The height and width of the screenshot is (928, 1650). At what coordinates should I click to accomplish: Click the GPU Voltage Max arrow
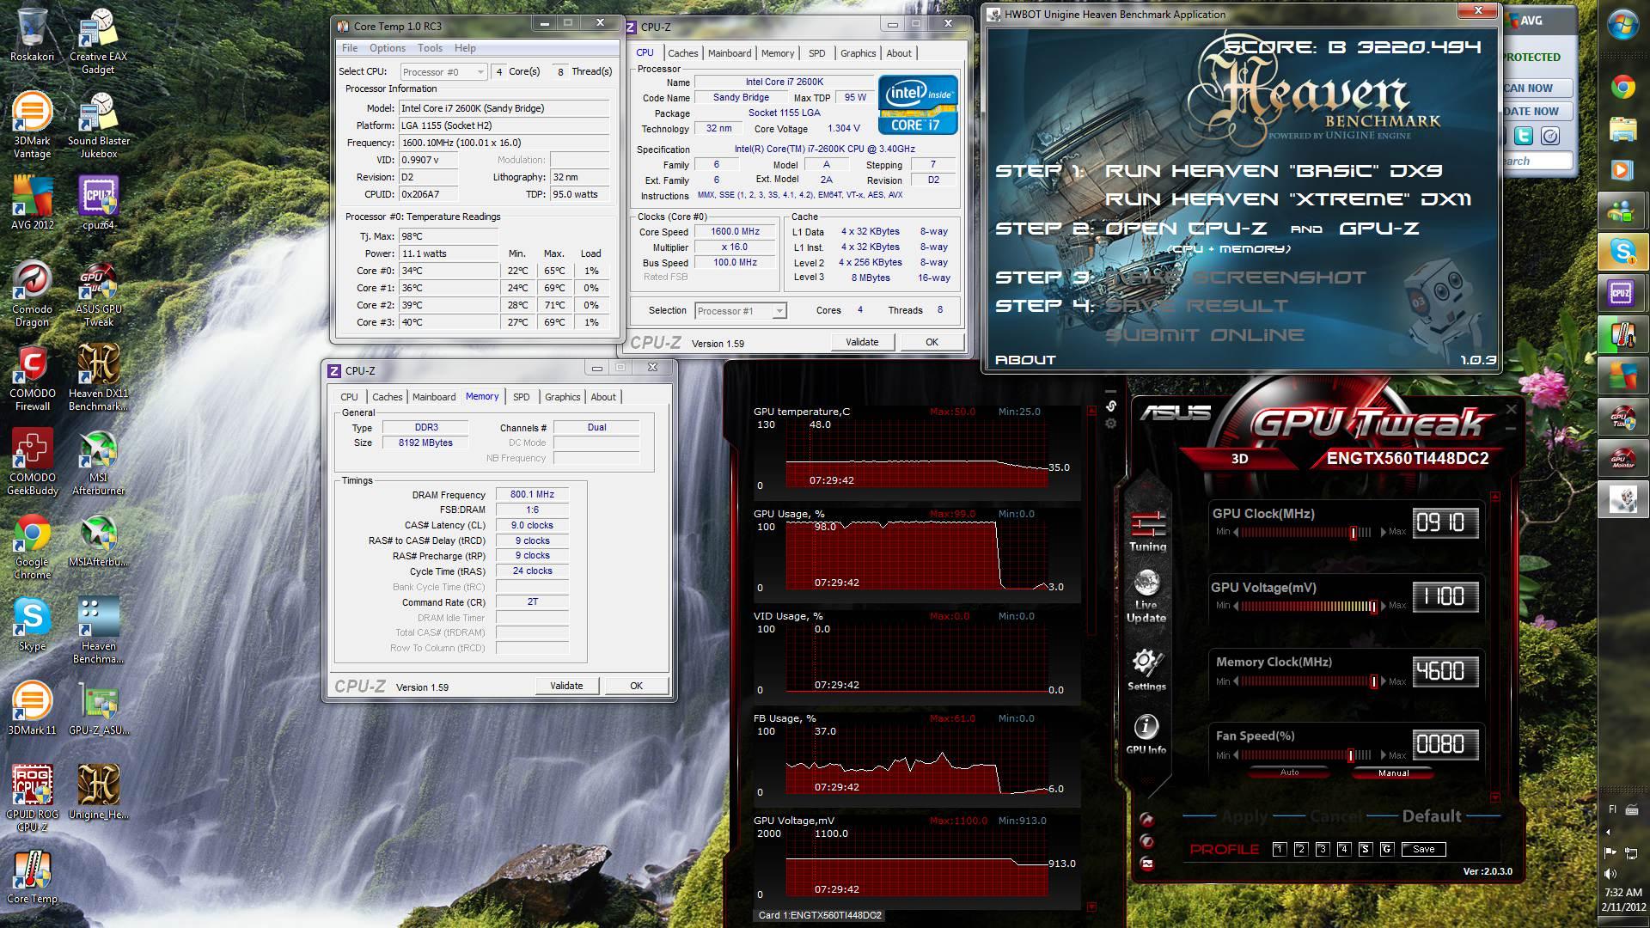click(x=1384, y=606)
